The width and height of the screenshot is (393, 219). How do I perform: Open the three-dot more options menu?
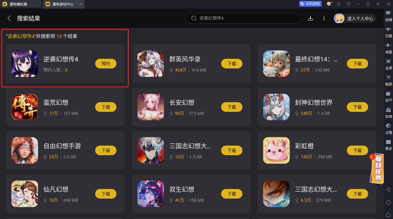(324, 18)
